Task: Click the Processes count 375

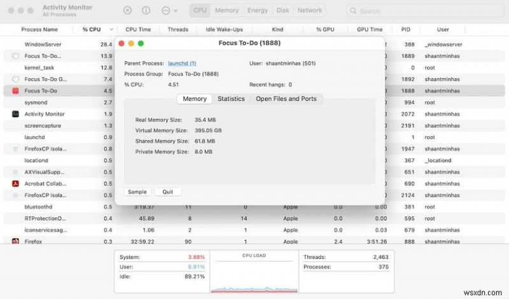Action: pos(384,267)
